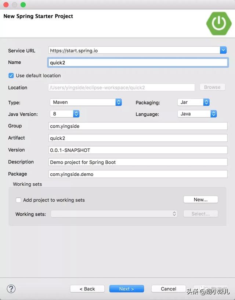The image size is (235, 300).
Task: Click the < Back button
Action: [87, 289]
